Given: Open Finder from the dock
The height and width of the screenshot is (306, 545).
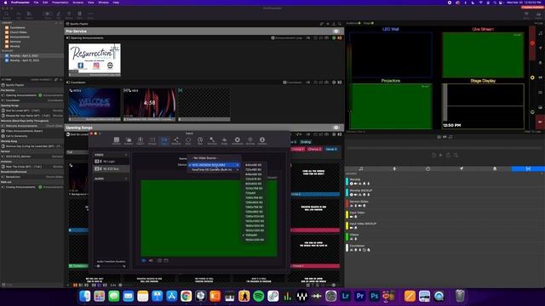Looking at the screenshot, I should pyautogui.click(x=85, y=296).
